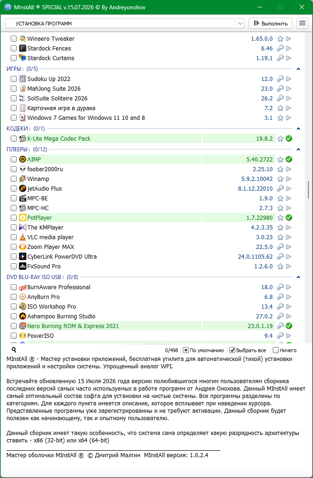Click the play arrow for Stardock Fences

[x=288, y=49]
